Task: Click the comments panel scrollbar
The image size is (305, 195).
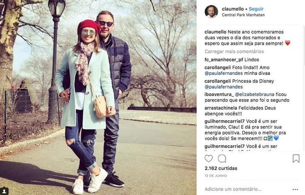Action: [304, 87]
